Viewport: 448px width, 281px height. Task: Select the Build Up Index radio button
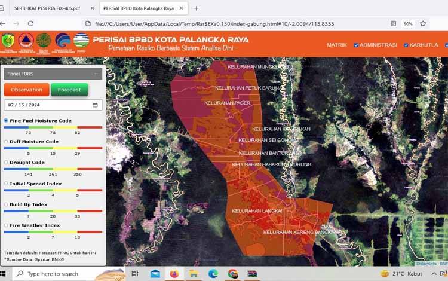6,204
